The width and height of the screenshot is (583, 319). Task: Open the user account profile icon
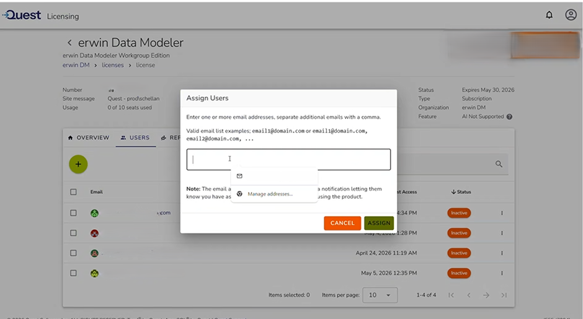point(571,15)
